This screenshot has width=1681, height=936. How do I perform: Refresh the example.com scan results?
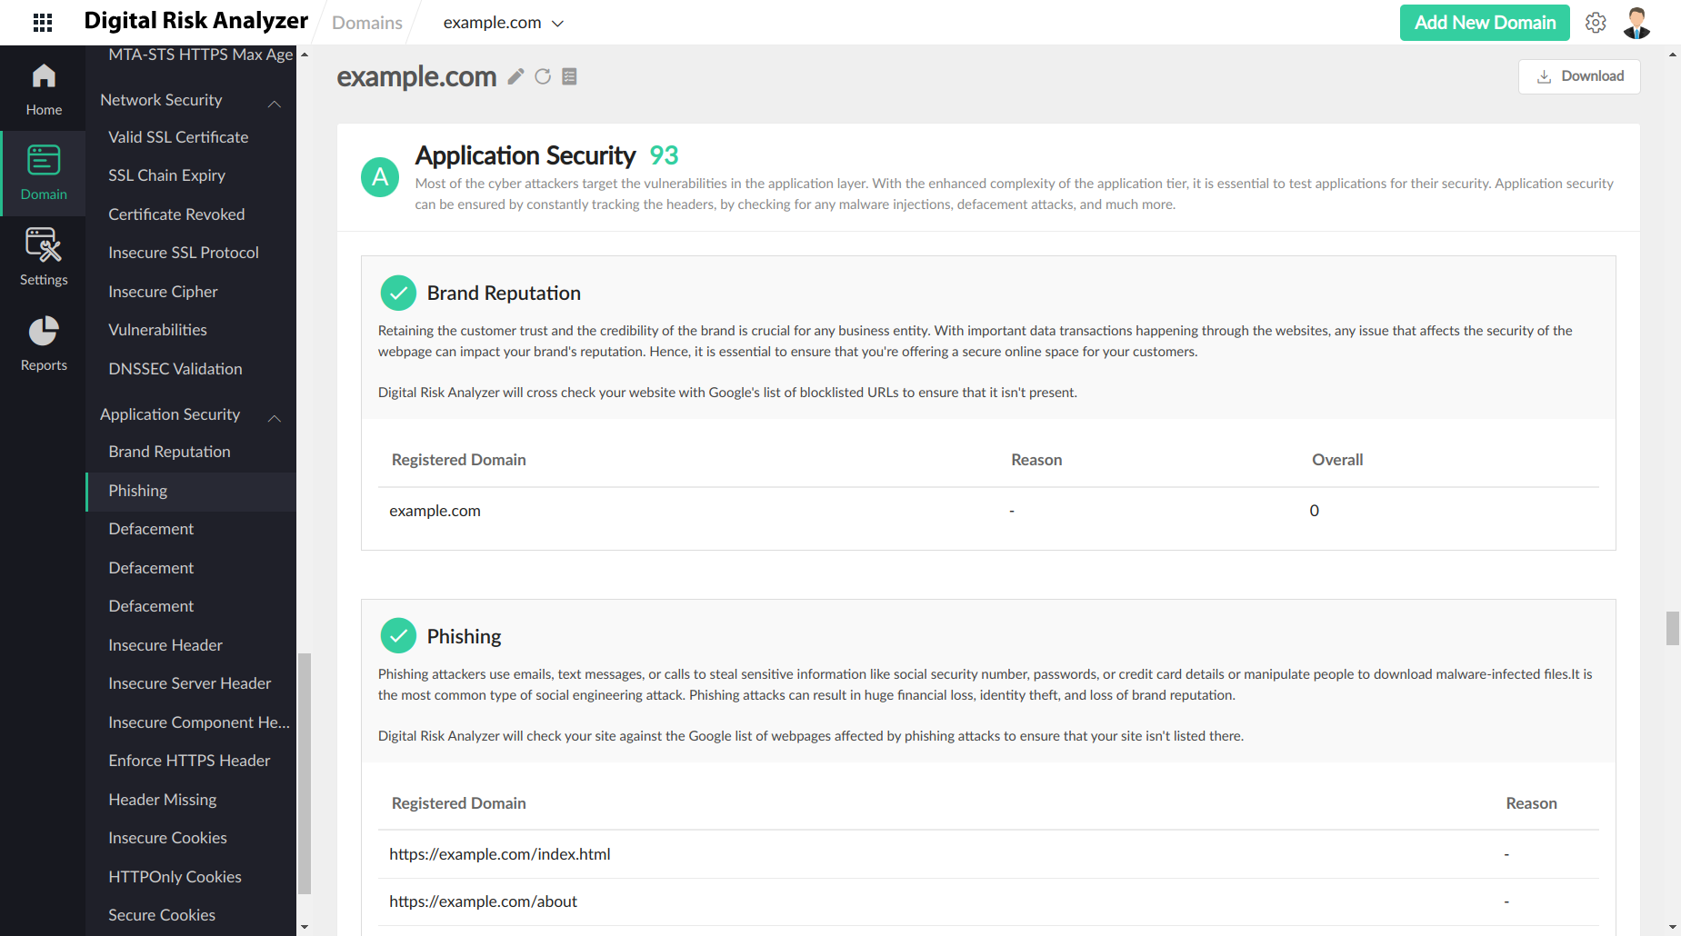pos(543,76)
